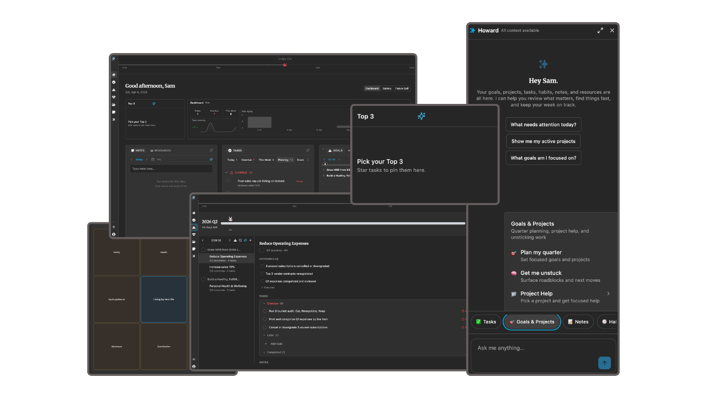Click 'What needs attention today?' suggestion

(x=543, y=124)
